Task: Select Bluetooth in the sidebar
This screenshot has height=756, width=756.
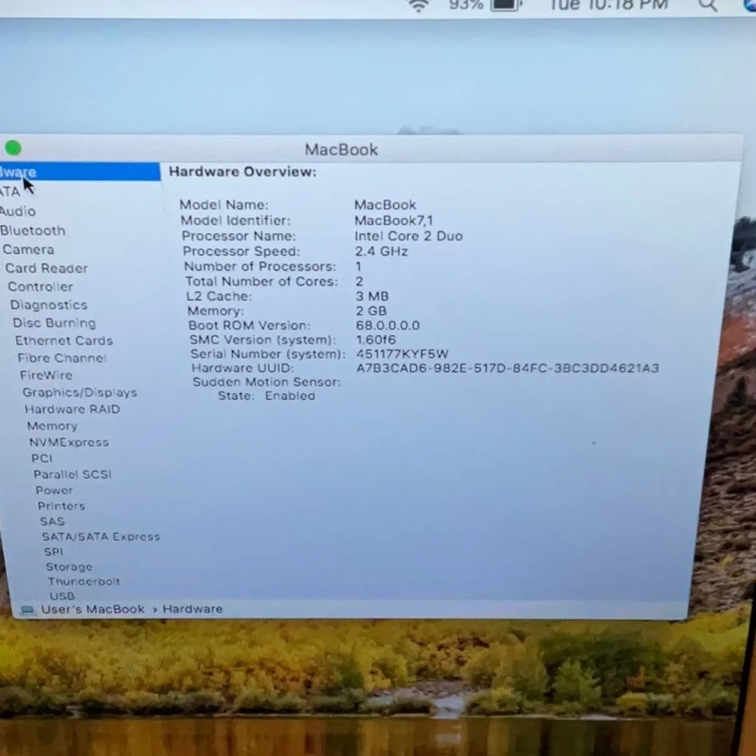Action: (x=33, y=231)
